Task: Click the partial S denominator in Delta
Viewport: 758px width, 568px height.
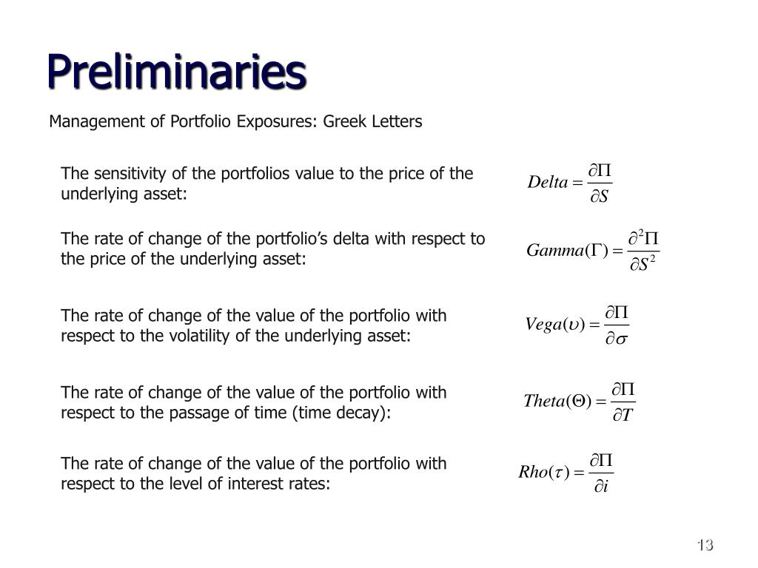Action: click(x=600, y=196)
